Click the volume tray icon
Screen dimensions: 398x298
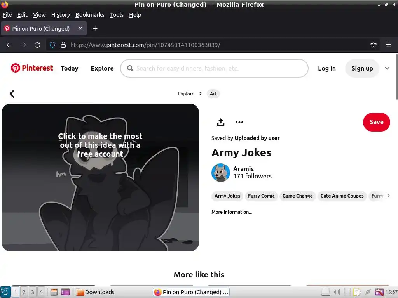[337, 292]
